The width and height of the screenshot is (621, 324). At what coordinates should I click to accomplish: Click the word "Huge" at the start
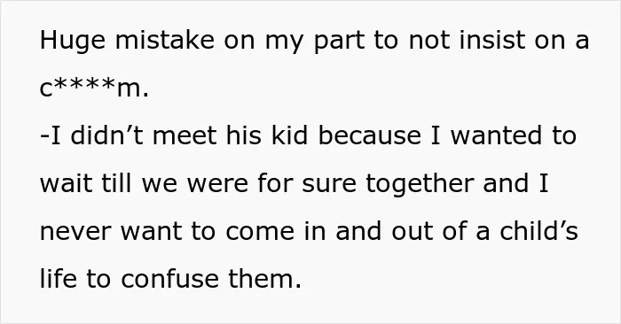click(73, 42)
